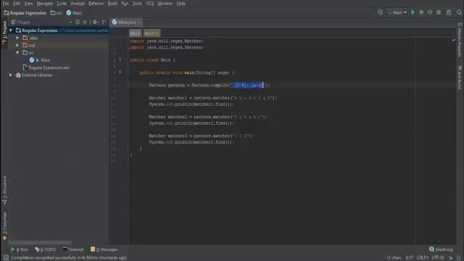This screenshot has height=261, width=464.
Task: Open the Run tool window button
Action: 20,249
